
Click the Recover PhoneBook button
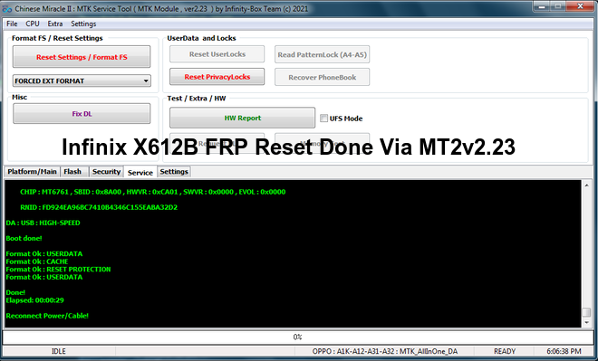pos(323,77)
